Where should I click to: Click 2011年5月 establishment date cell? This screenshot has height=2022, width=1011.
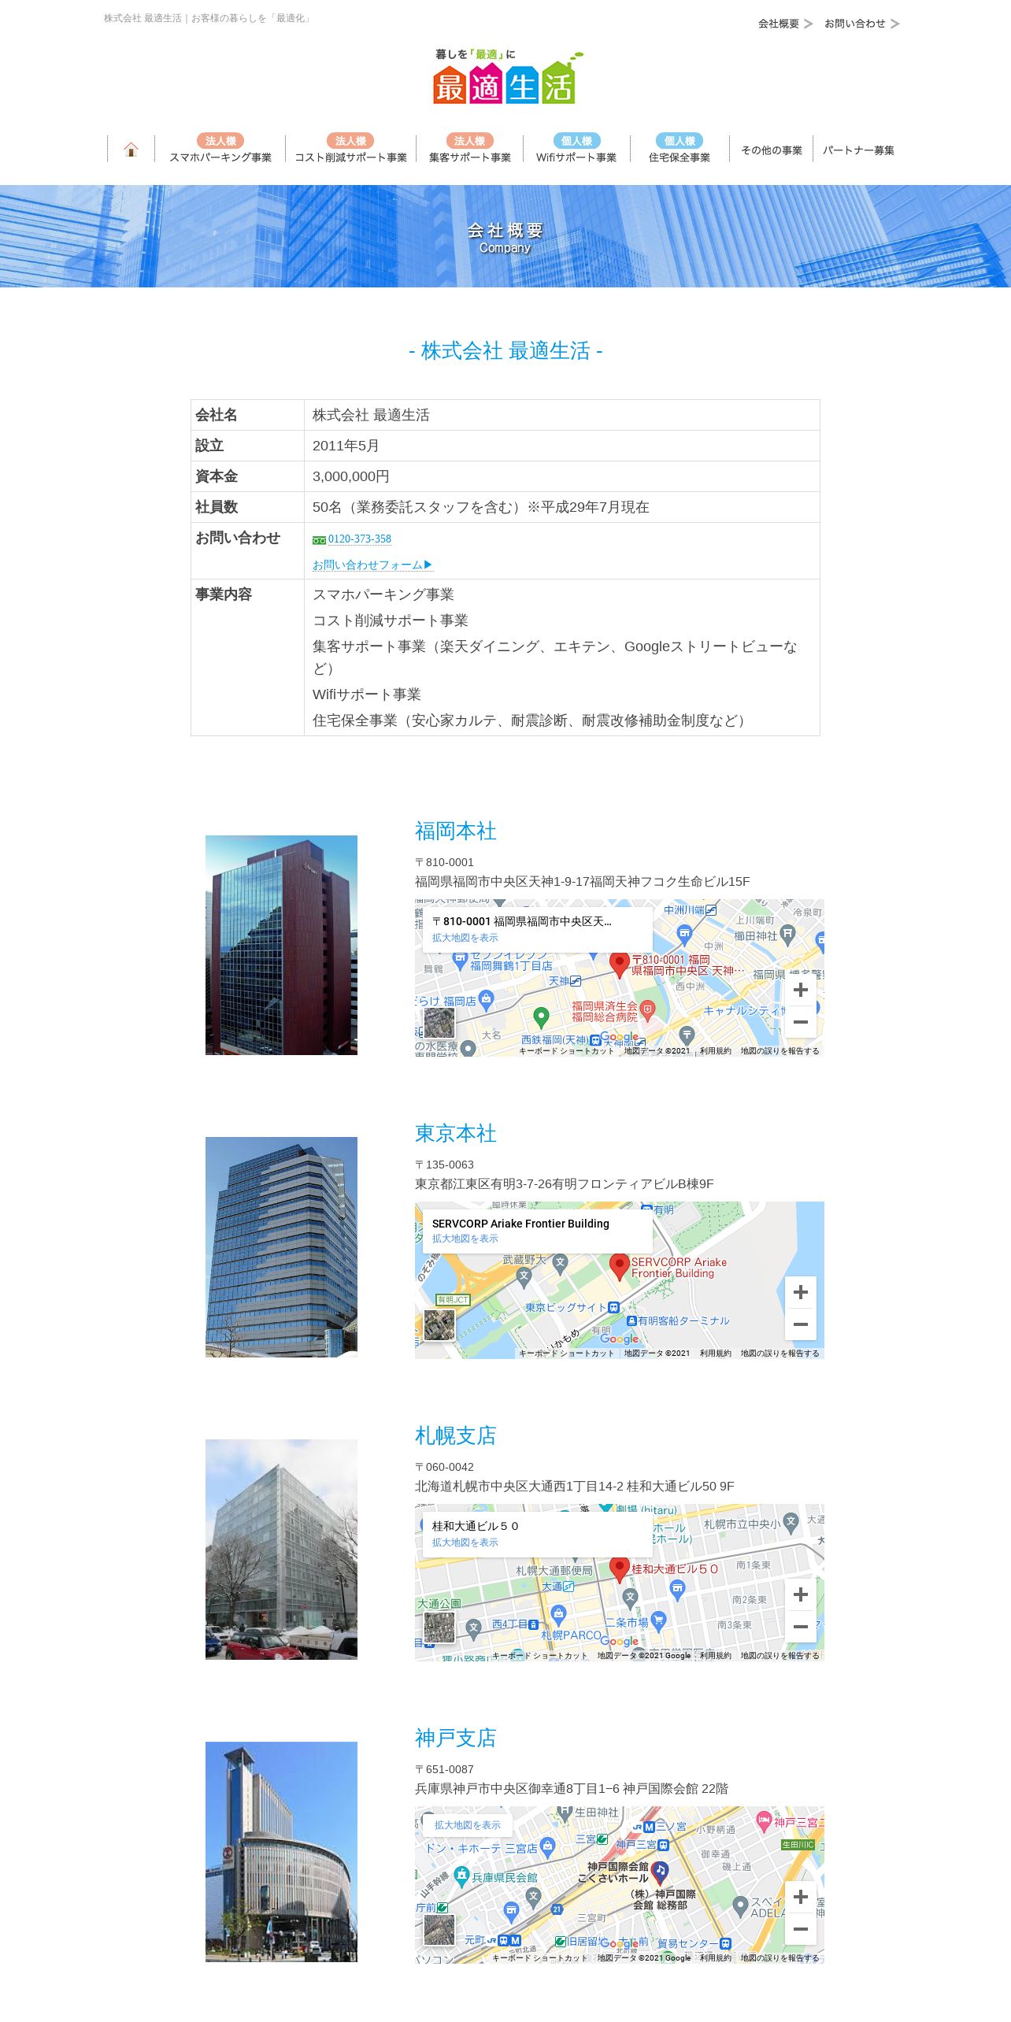(x=562, y=446)
